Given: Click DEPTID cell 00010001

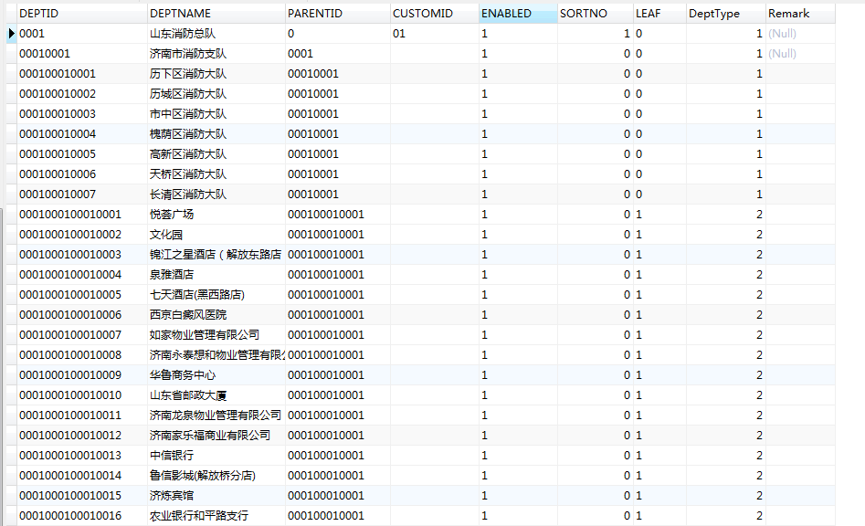Looking at the screenshot, I should click(x=81, y=54).
